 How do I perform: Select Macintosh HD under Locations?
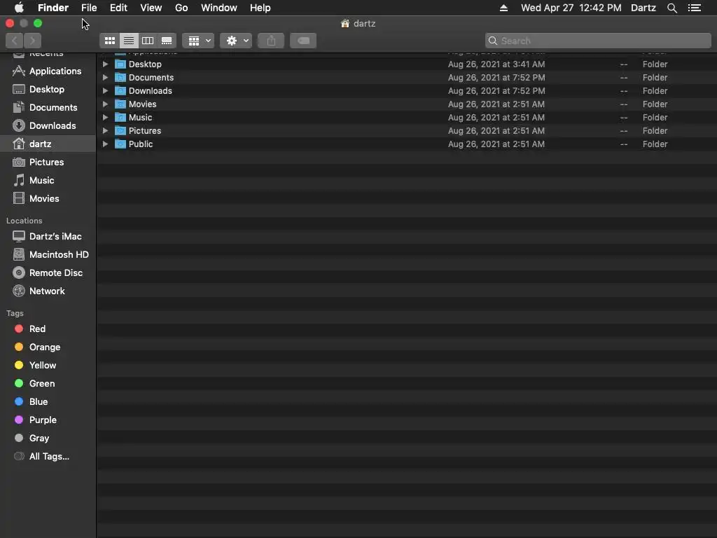pyautogui.click(x=48, y=254)
